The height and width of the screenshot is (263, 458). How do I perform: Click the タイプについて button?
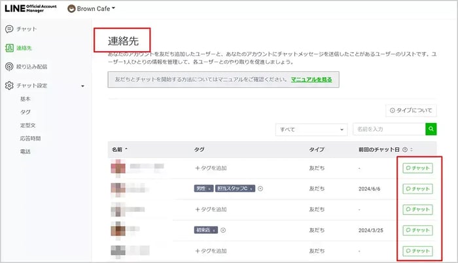(x=411, y=111)
